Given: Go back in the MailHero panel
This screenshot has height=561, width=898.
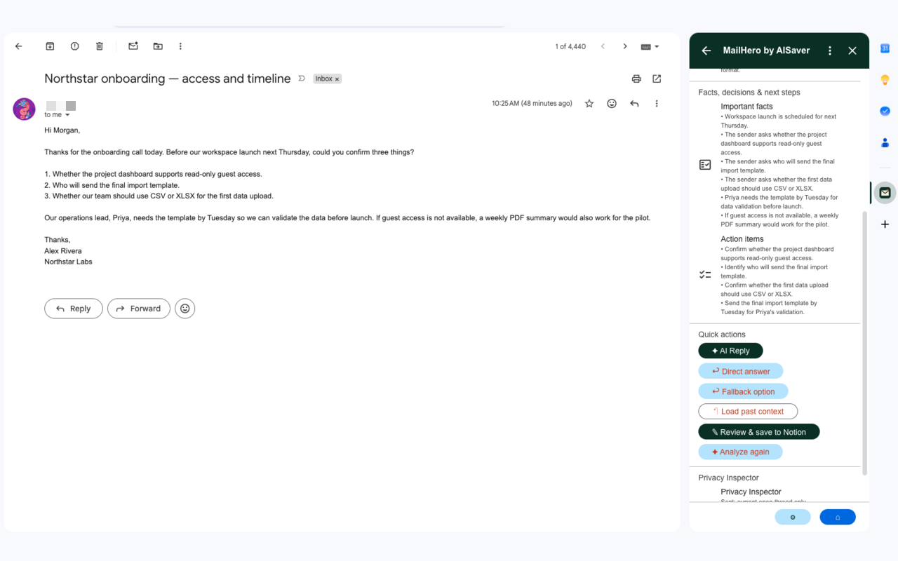Looking at the screenshot, I should 706,50.
